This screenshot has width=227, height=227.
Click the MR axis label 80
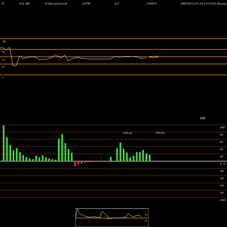(222, 135)
